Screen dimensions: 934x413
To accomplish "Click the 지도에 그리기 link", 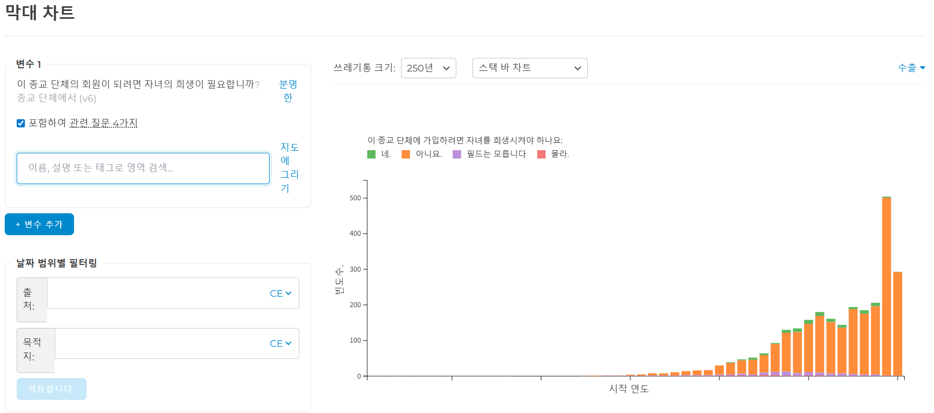I will coord(289,167).
